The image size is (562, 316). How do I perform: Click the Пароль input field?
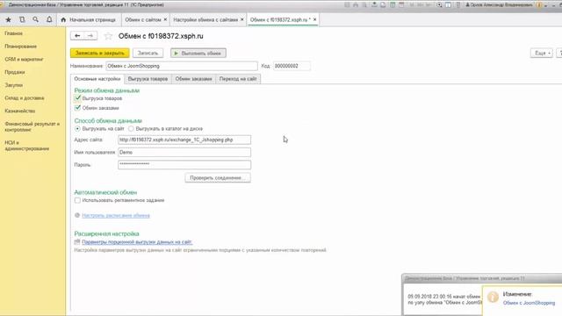(184, 164)
